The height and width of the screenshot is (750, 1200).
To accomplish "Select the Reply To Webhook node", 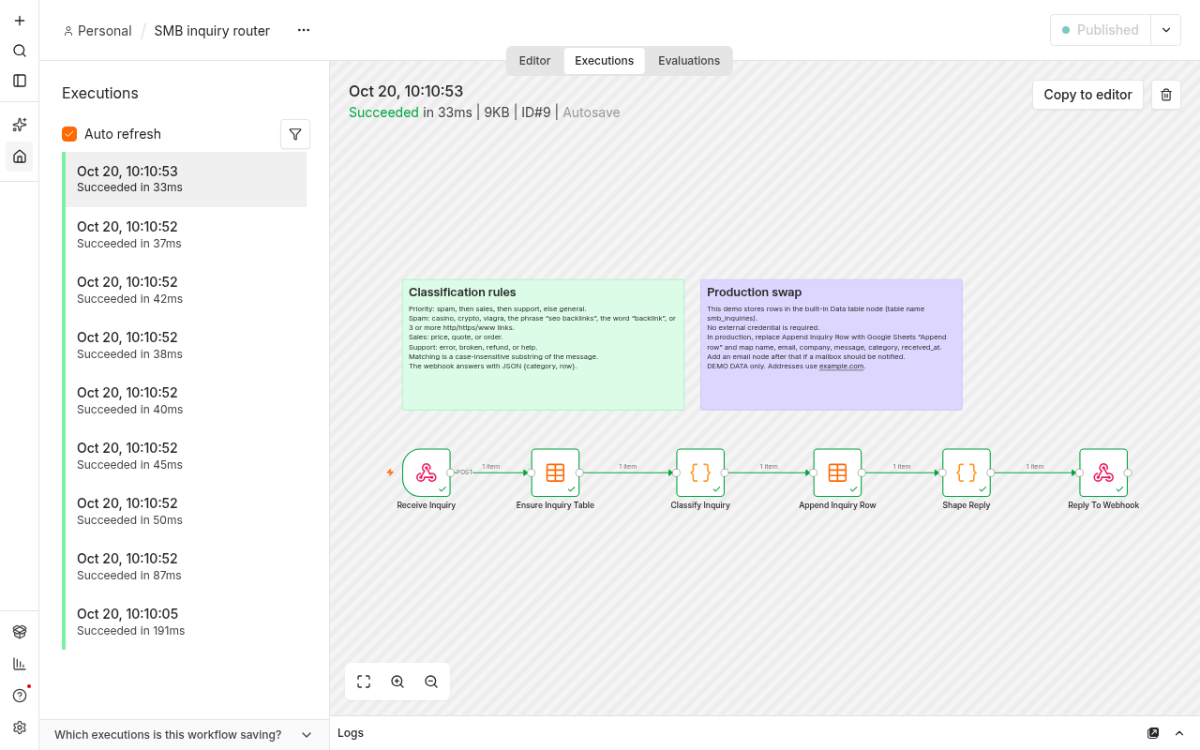I will [1103, 472].
